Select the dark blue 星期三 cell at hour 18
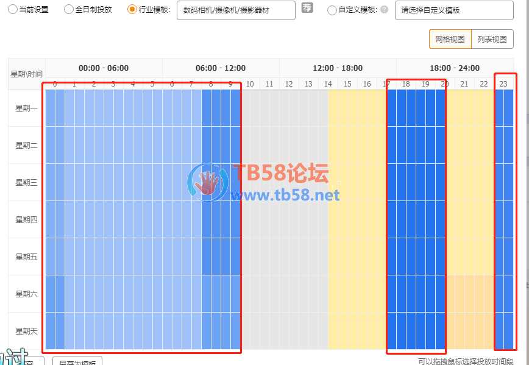Image resolution: width=529 pixels, height=365 pixels. (x=406, y=182)
